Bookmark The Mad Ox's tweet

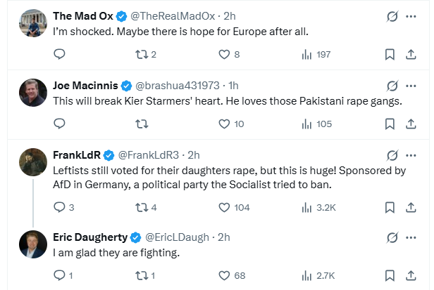[x=390, y=54]
